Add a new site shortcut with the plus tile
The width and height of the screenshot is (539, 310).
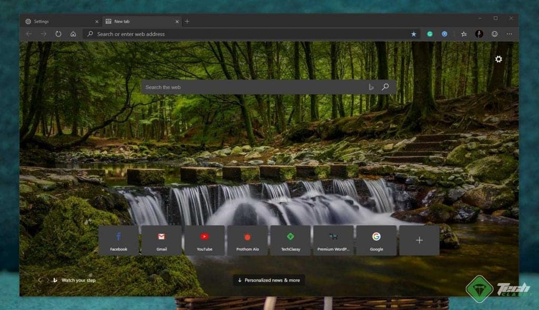419,239
